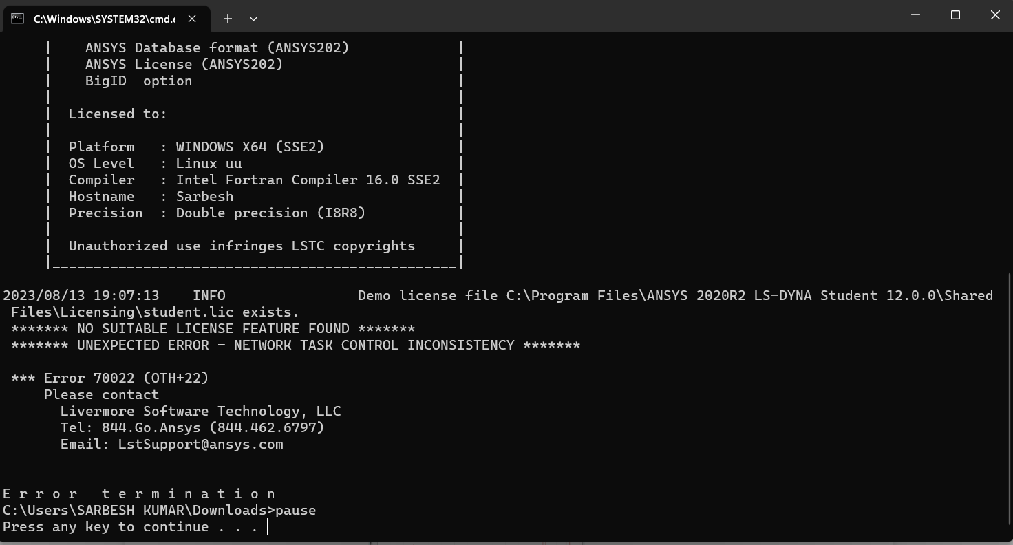Close the terminal window
This screenshot has width=1013, height=545.
pos(994,15)
